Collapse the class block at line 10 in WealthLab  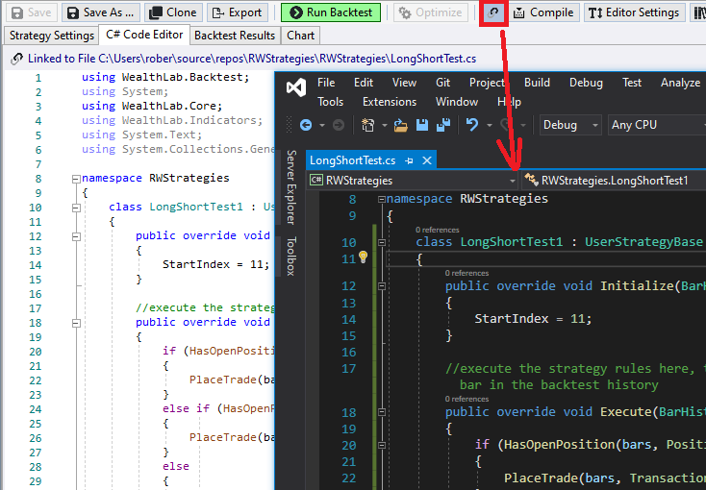tap(76, 208)
